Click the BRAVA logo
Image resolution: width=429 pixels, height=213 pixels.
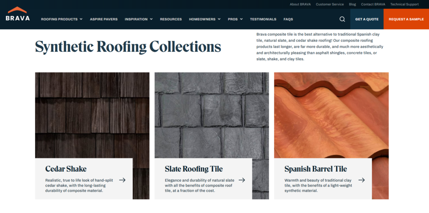[18, 14]
